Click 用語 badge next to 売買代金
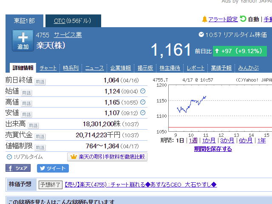The height and width of the screenshot is (204, 272). (40, 136)
